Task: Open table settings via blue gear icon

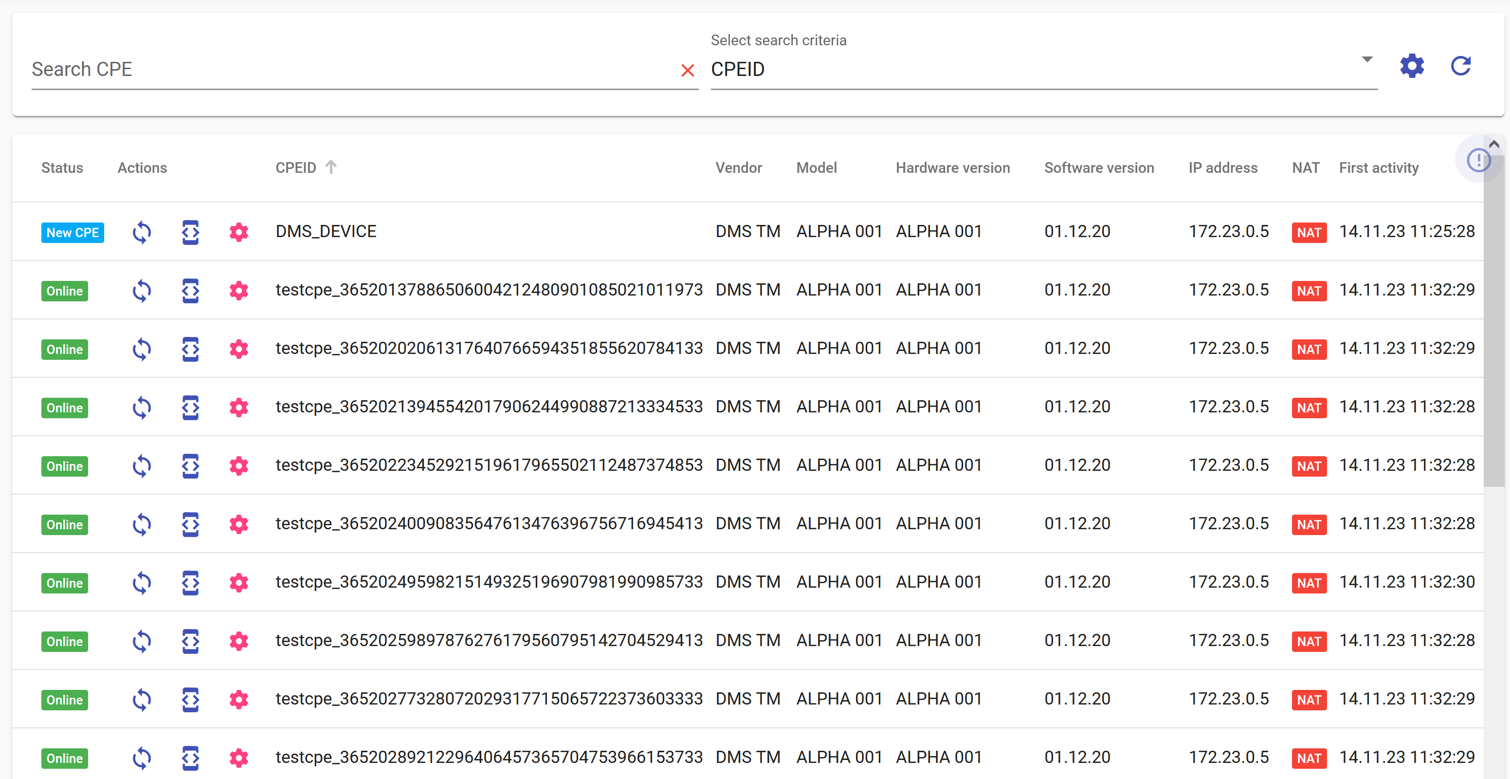Action: point(1412,66)
